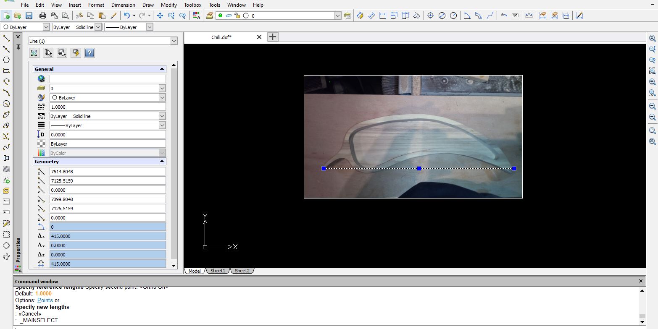Toggle layer freeze icon in layer box
The image size is (658, 329).
pyautogui.click(x=229, y=16)
